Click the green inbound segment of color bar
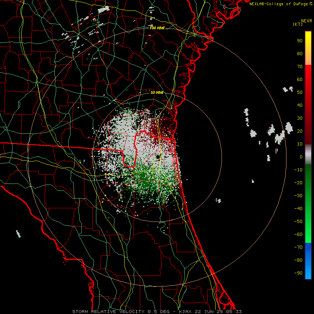The height and width of the screenshot is (314, 314). point(308,204)
